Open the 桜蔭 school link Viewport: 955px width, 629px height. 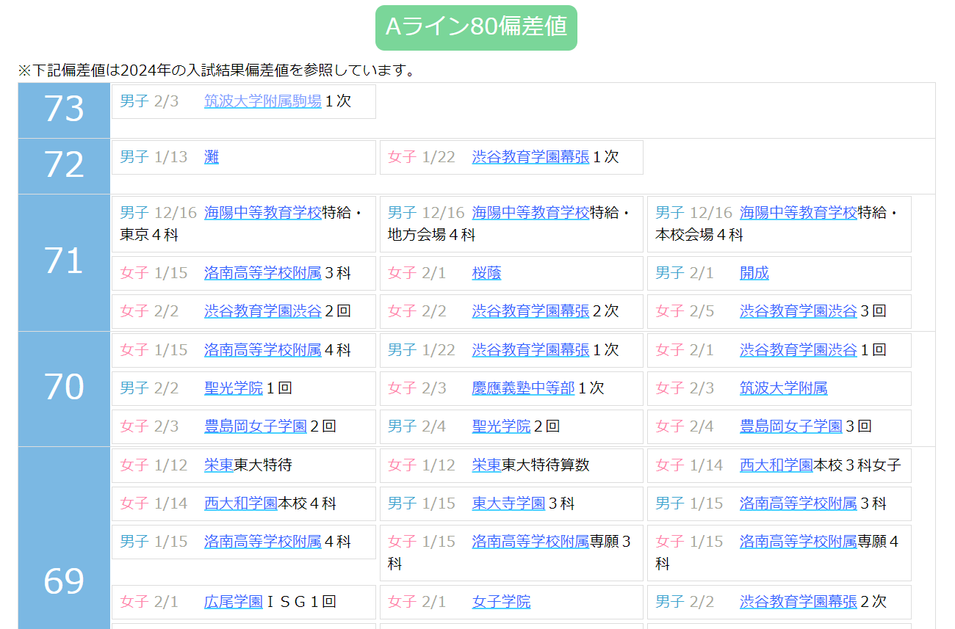[x=486, y=273]
